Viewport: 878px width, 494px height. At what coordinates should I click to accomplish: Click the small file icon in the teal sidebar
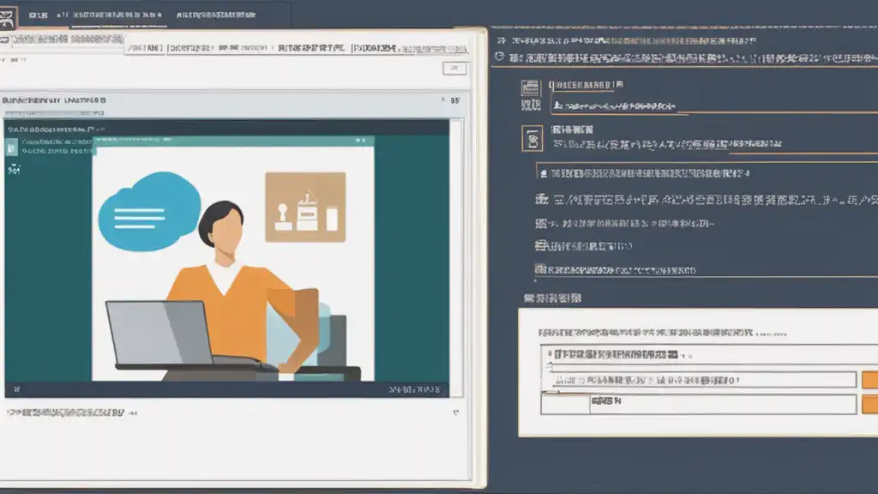(11, 148)
